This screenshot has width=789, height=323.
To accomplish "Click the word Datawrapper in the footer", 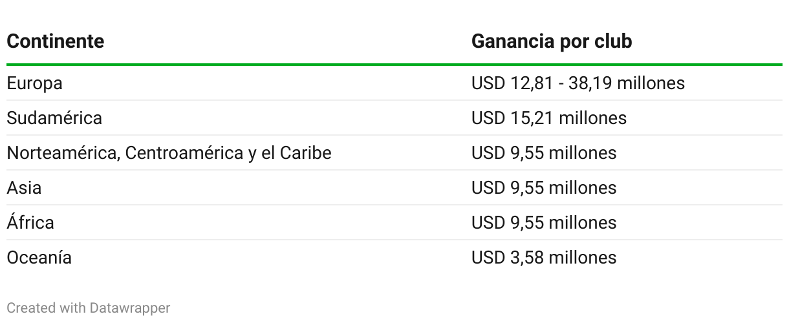I will click(x=129, y=308).
